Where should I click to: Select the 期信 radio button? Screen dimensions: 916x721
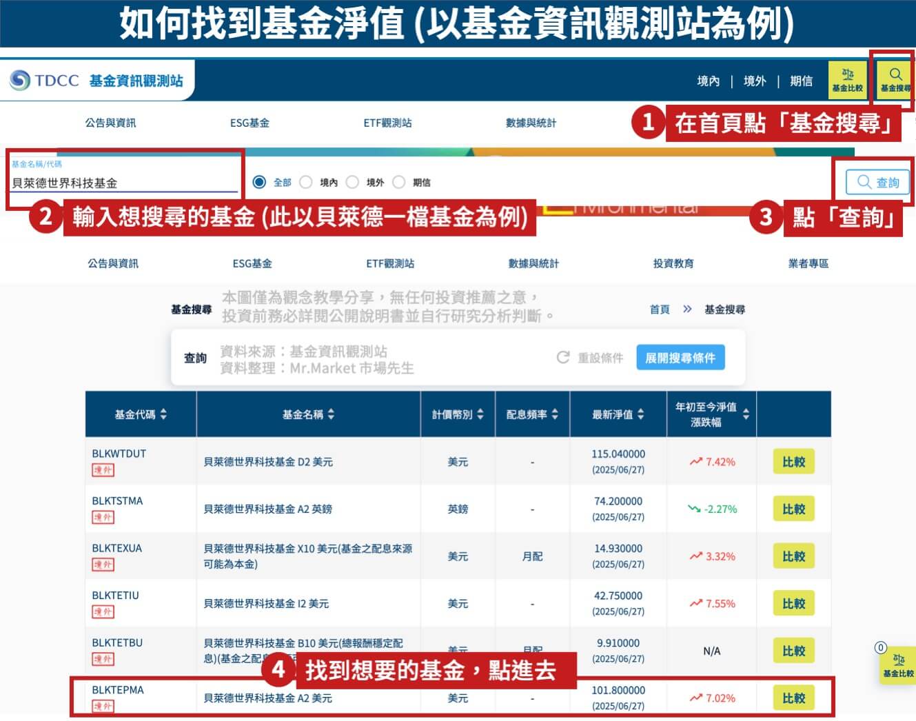point(398,182)
